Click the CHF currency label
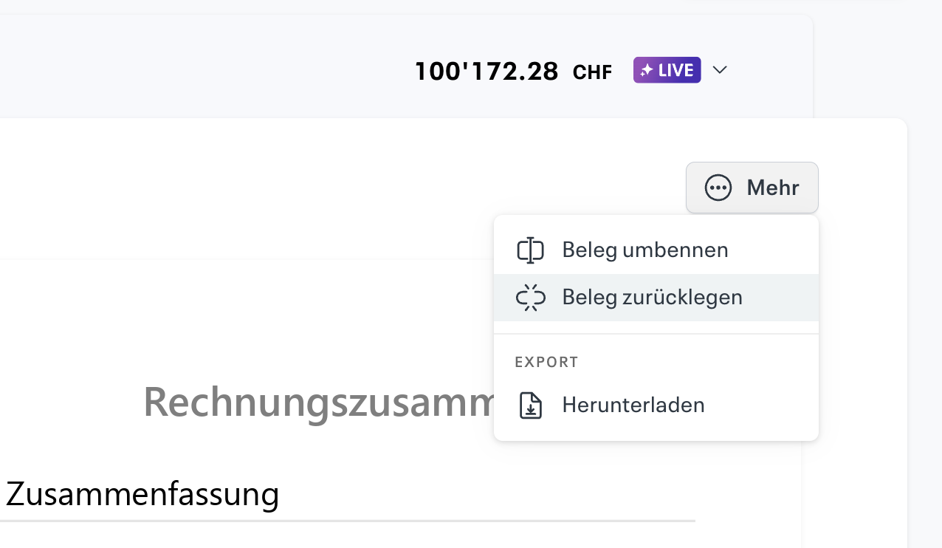 point(592,71)
